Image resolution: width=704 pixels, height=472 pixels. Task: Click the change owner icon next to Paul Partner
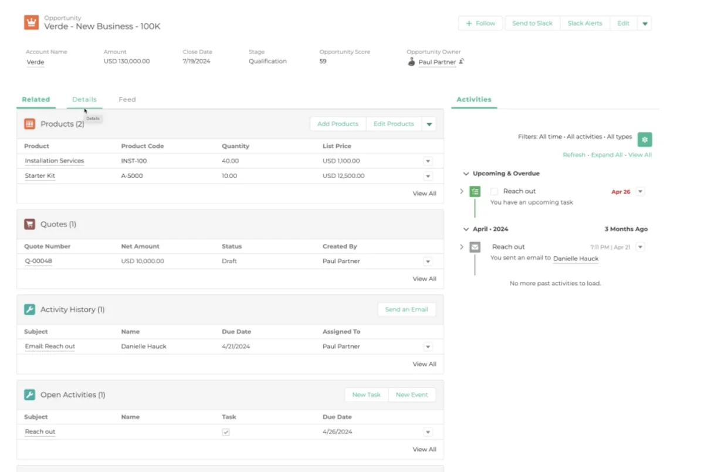click(462, 61)
